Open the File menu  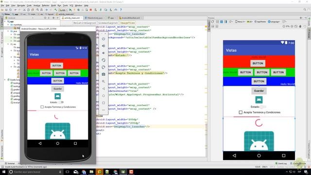tap(2, 5)
